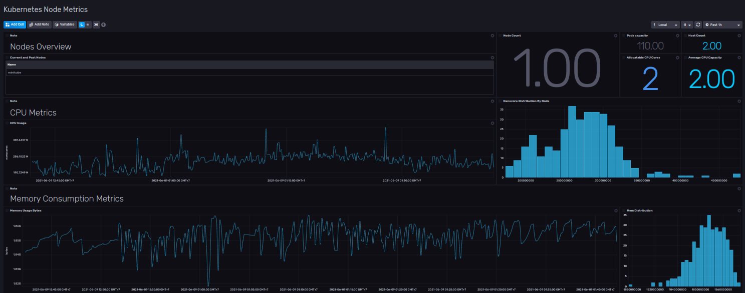The height and width of the screenshot is (293, 745).
Task: Open gear settings on Mem Distribution cell
Action: 739,210
